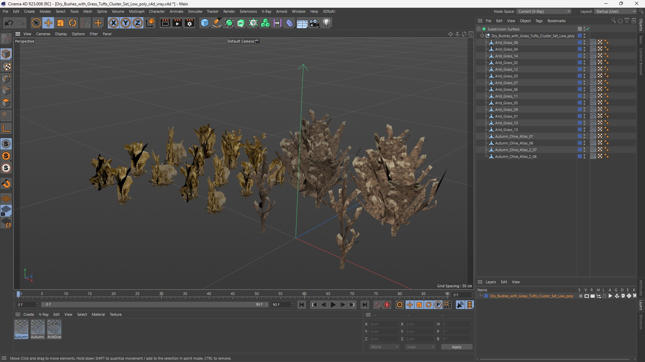Click the Play Forwards button
Viewport: 645px width, 362px height.
click(x=333, y=305)
